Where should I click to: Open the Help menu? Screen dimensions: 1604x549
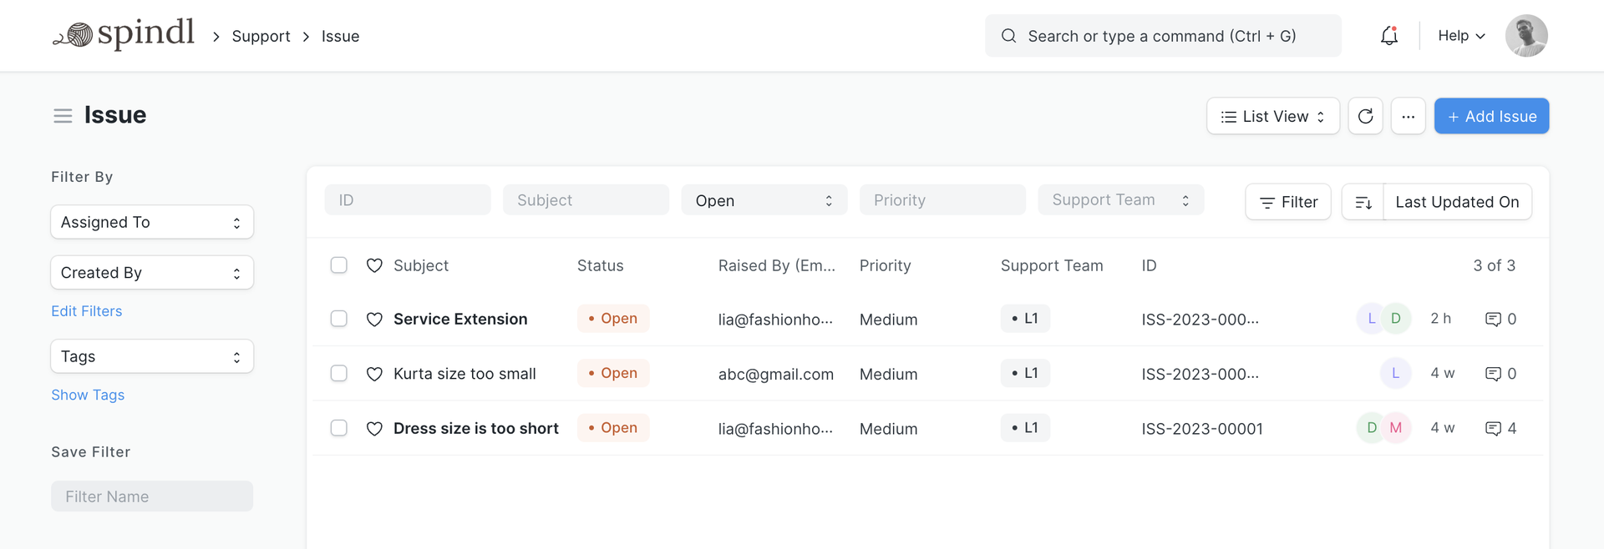click(1460, 36)
